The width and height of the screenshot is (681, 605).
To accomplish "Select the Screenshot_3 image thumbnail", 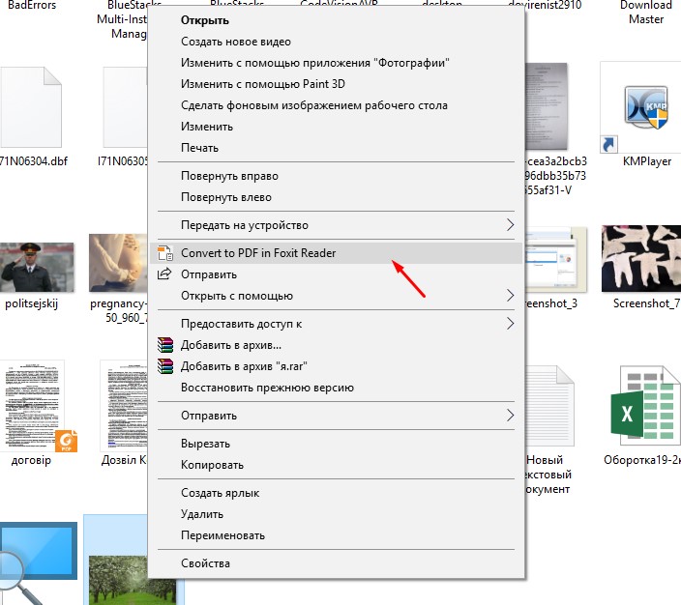I will (556, 259).
